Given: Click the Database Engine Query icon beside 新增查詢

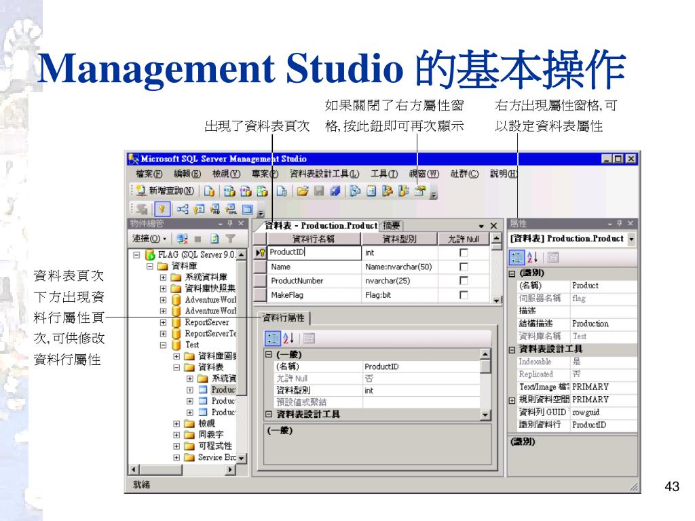Looking at the screenshot, I should tap(209, 191).
